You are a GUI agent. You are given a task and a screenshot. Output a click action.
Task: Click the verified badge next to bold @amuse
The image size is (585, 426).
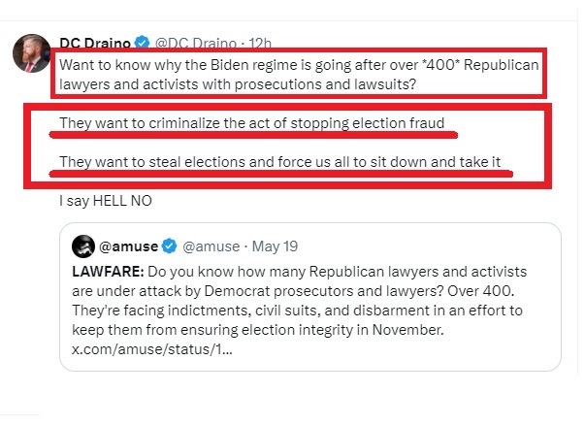click(167, 246)
